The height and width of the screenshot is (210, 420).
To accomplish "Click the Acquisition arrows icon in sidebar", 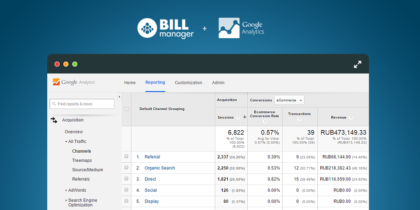I will pyautogui.click(x=54, y=120).
